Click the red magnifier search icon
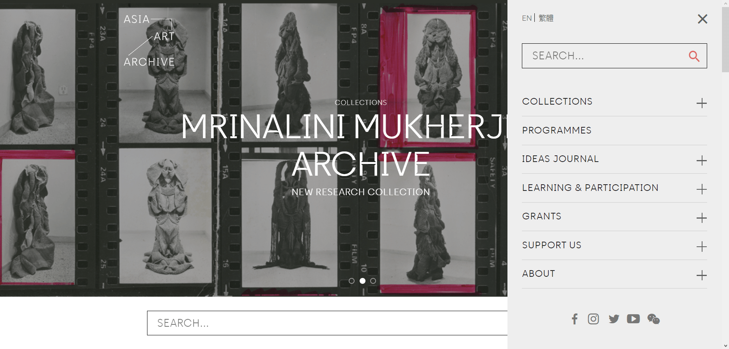The height and width of the screenshot is (349, 729). pyautogui.click(x=694, y=56)
